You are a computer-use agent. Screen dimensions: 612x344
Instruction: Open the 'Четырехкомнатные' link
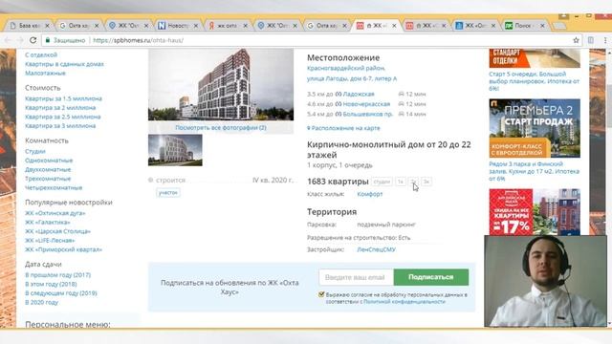(x=54, y=187)
